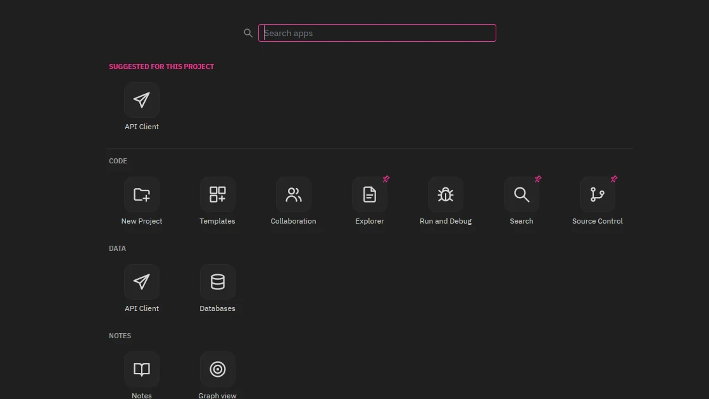Open the Search app tile

(522, 194)
